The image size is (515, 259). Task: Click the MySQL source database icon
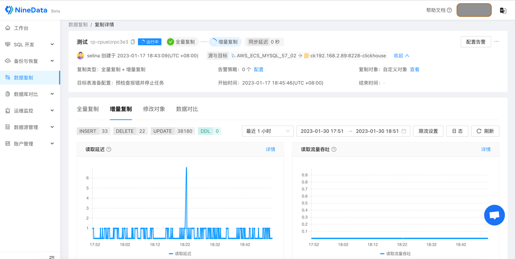pyautogui.click(x=234, y=56)
